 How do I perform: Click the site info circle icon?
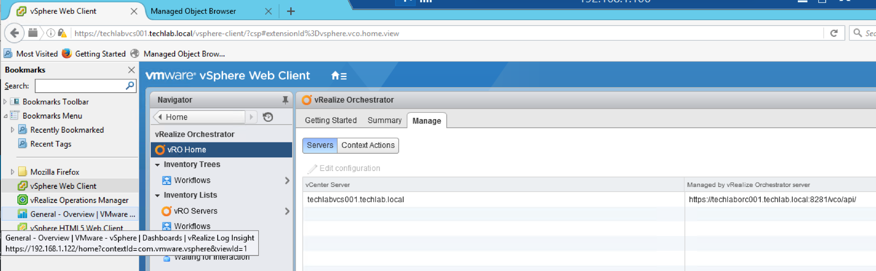(x=51, y=33)
